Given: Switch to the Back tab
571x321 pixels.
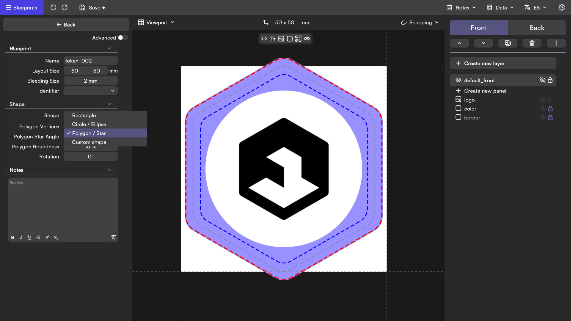Looking at the screenshot, I should [x=537, y=28].
